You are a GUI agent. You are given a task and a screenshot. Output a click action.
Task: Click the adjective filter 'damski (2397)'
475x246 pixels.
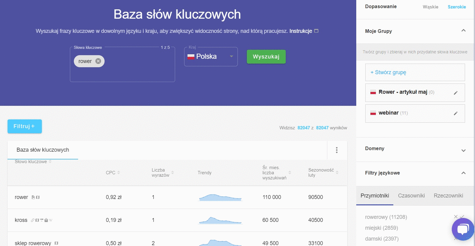tap(382, 239)
